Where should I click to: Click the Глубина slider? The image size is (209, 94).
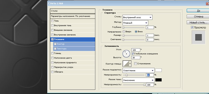click(133, 27)
